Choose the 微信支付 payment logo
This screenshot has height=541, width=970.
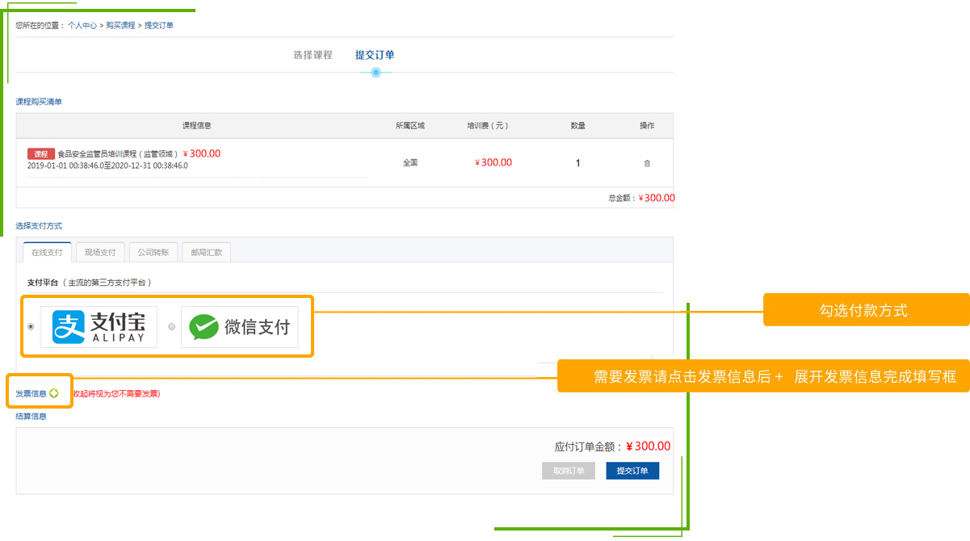pos(239,327)
